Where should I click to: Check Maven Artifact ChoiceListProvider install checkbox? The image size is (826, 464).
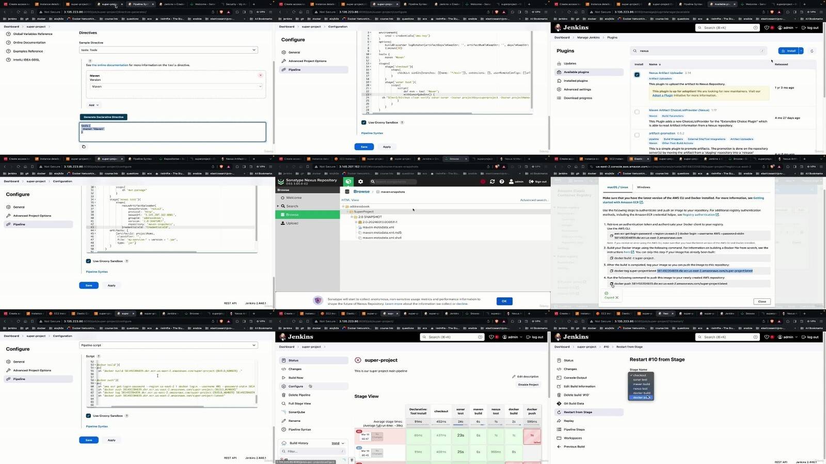(637, 112)
